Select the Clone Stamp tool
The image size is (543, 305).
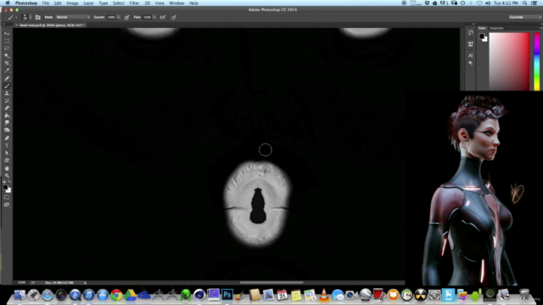click(x=7, y=93)
